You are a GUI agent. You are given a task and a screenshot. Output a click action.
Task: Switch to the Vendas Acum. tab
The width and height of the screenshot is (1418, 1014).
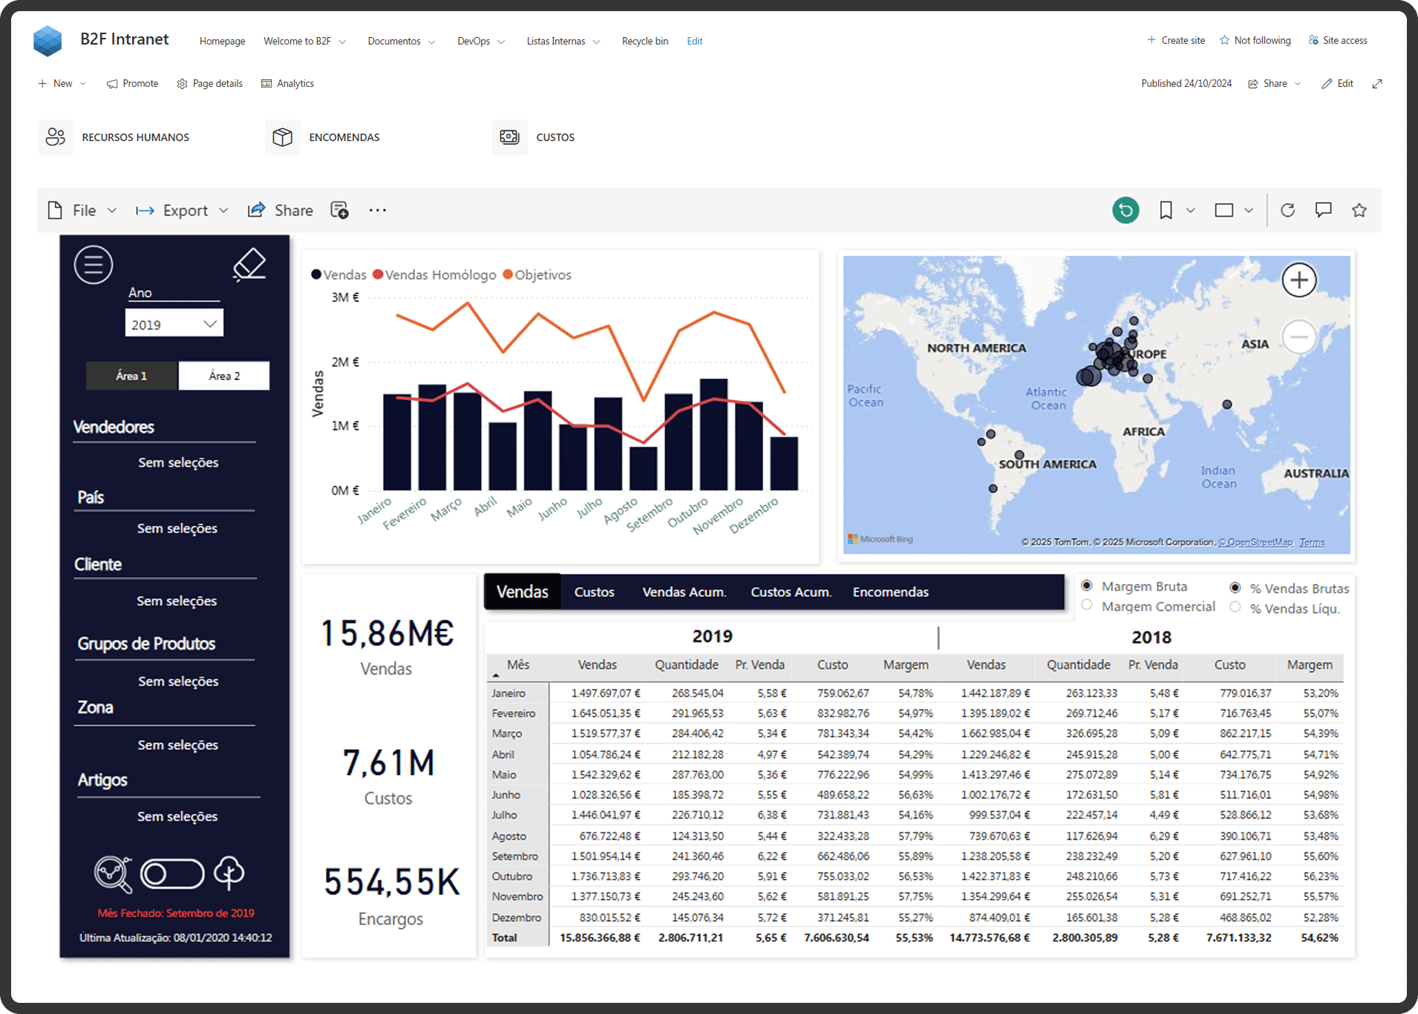684,592
